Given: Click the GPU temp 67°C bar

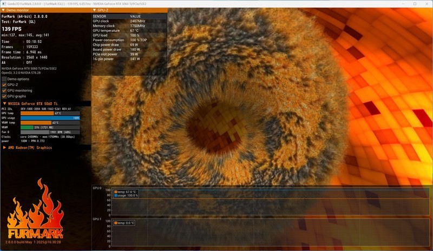Looking at the screenshot, I should coord(50,113).
